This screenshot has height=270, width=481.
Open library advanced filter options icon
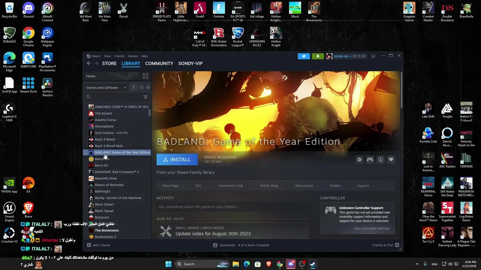coord(145,97)
